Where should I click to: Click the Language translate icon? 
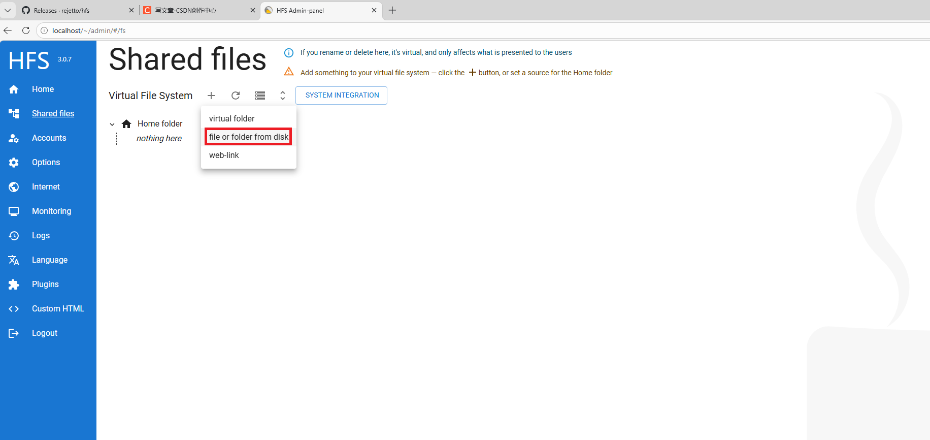pyautogui.click(x=14, y=260)
